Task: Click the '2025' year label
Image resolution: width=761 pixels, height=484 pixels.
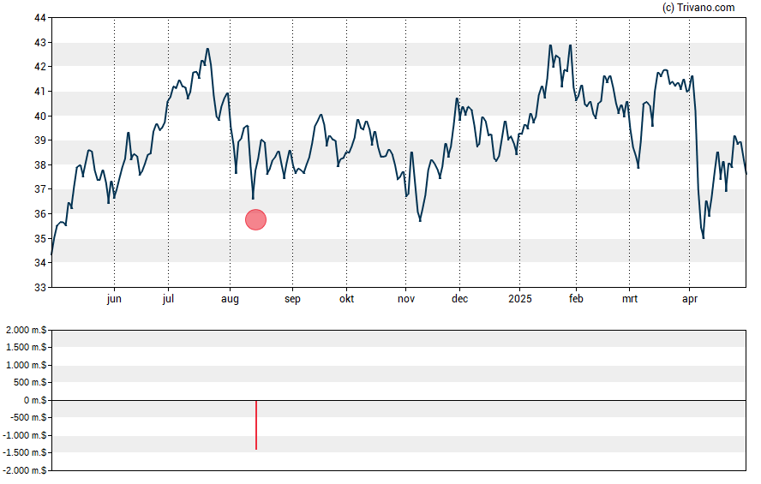Action: pyautogui.click(x=520, y=299)
